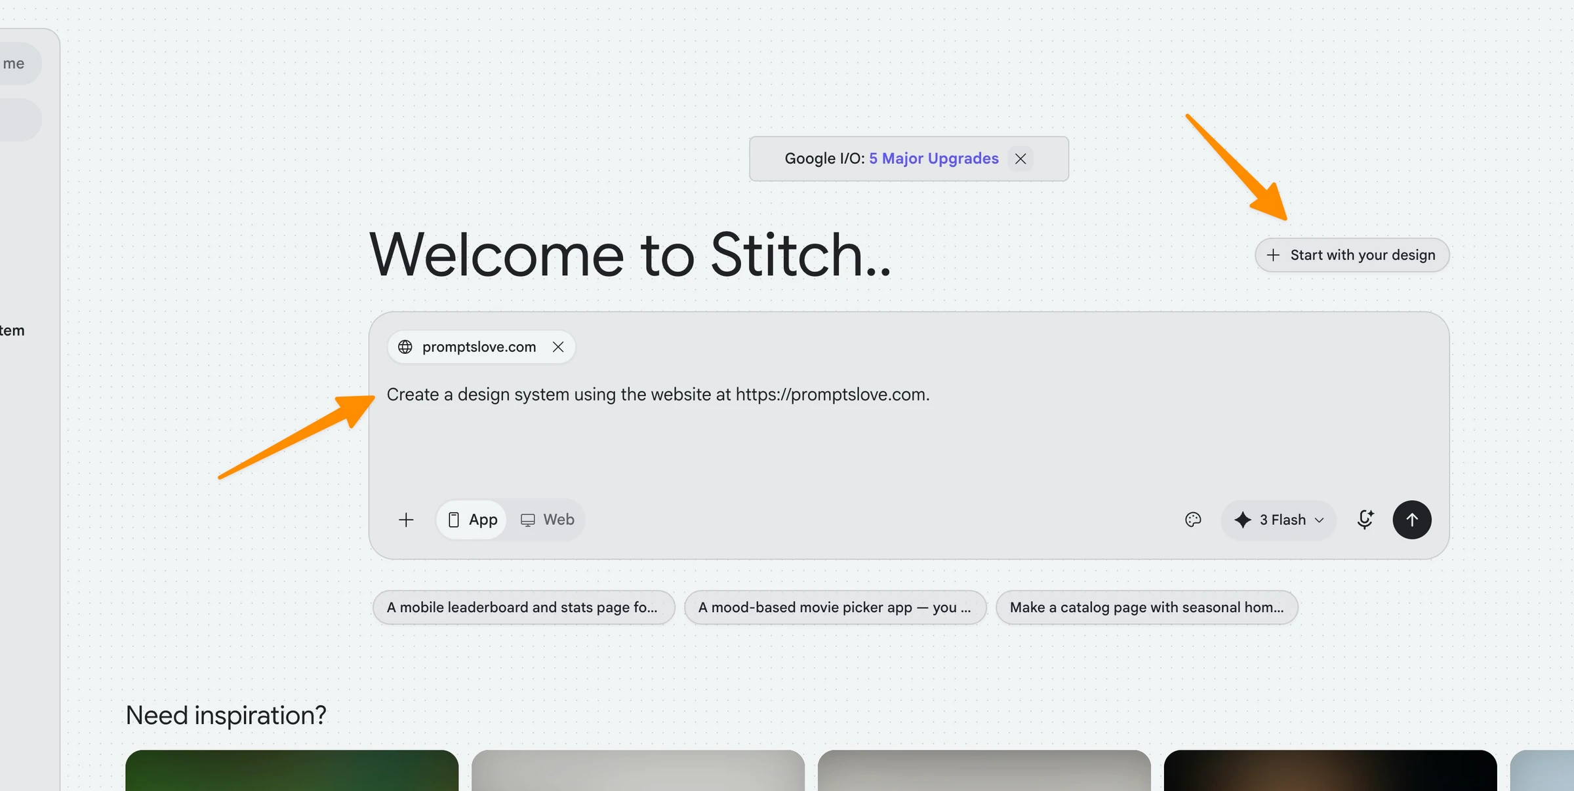Screen dimensions: 1574x791
Task: Click the "Welcome to Stitch.." heading
Action: [630, 255]
